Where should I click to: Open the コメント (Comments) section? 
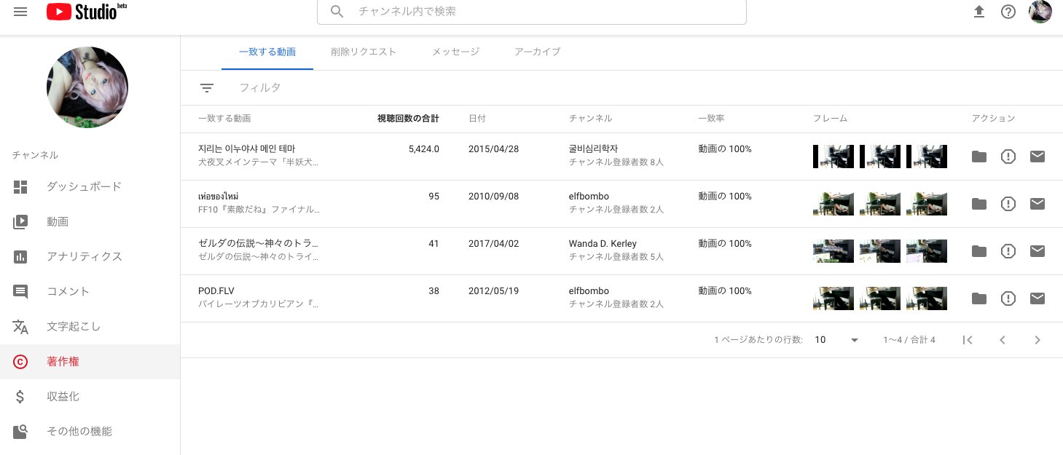(x=68, y=291)
